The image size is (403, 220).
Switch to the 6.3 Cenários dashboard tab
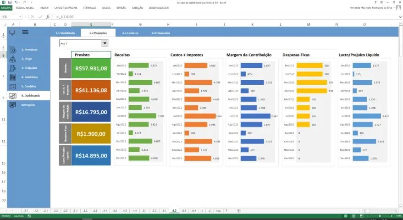tap(130, 33)
